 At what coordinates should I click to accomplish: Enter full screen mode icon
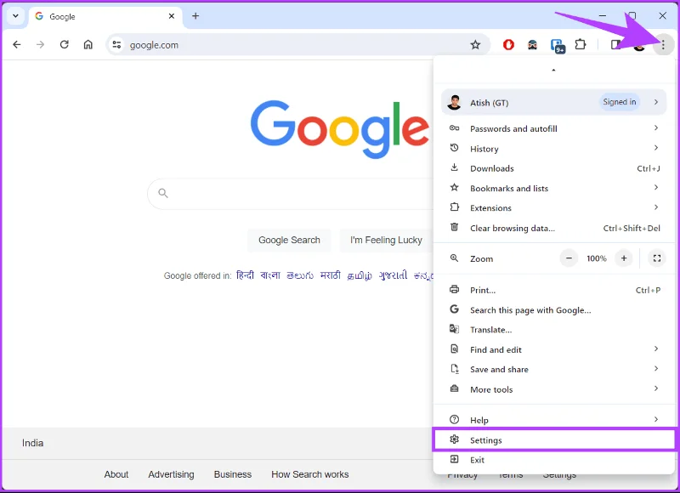[x=656, y=258]
